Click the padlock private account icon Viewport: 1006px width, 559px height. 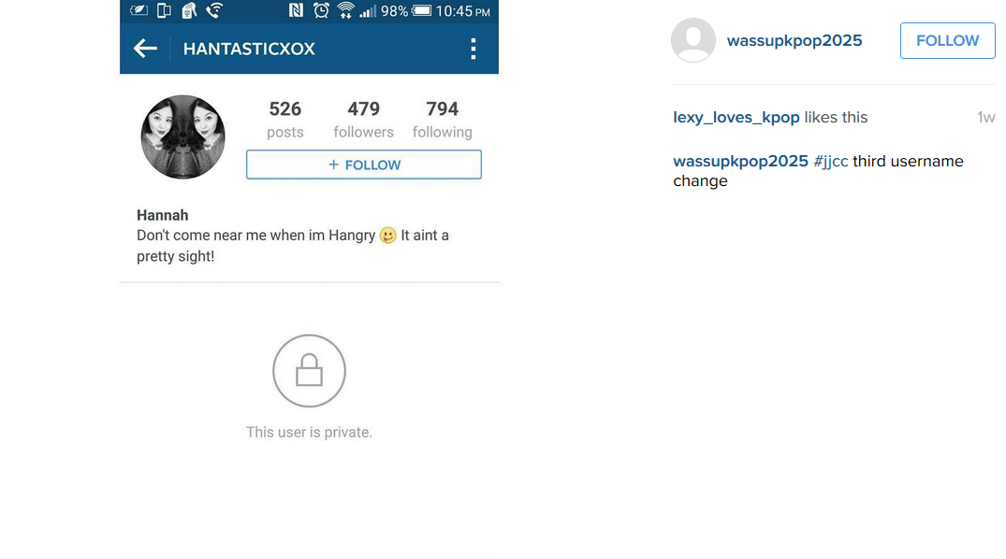tap(309, 370)
